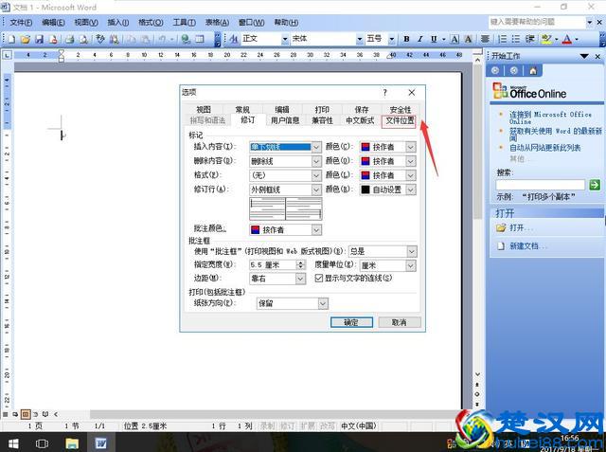Click the 新建文档 link in task pane

526,246
